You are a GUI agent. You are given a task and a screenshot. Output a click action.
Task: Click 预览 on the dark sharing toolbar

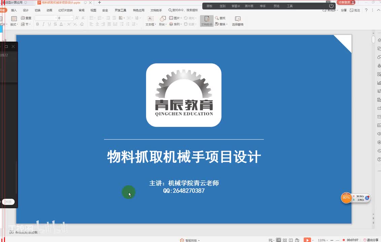pos(277,6)
